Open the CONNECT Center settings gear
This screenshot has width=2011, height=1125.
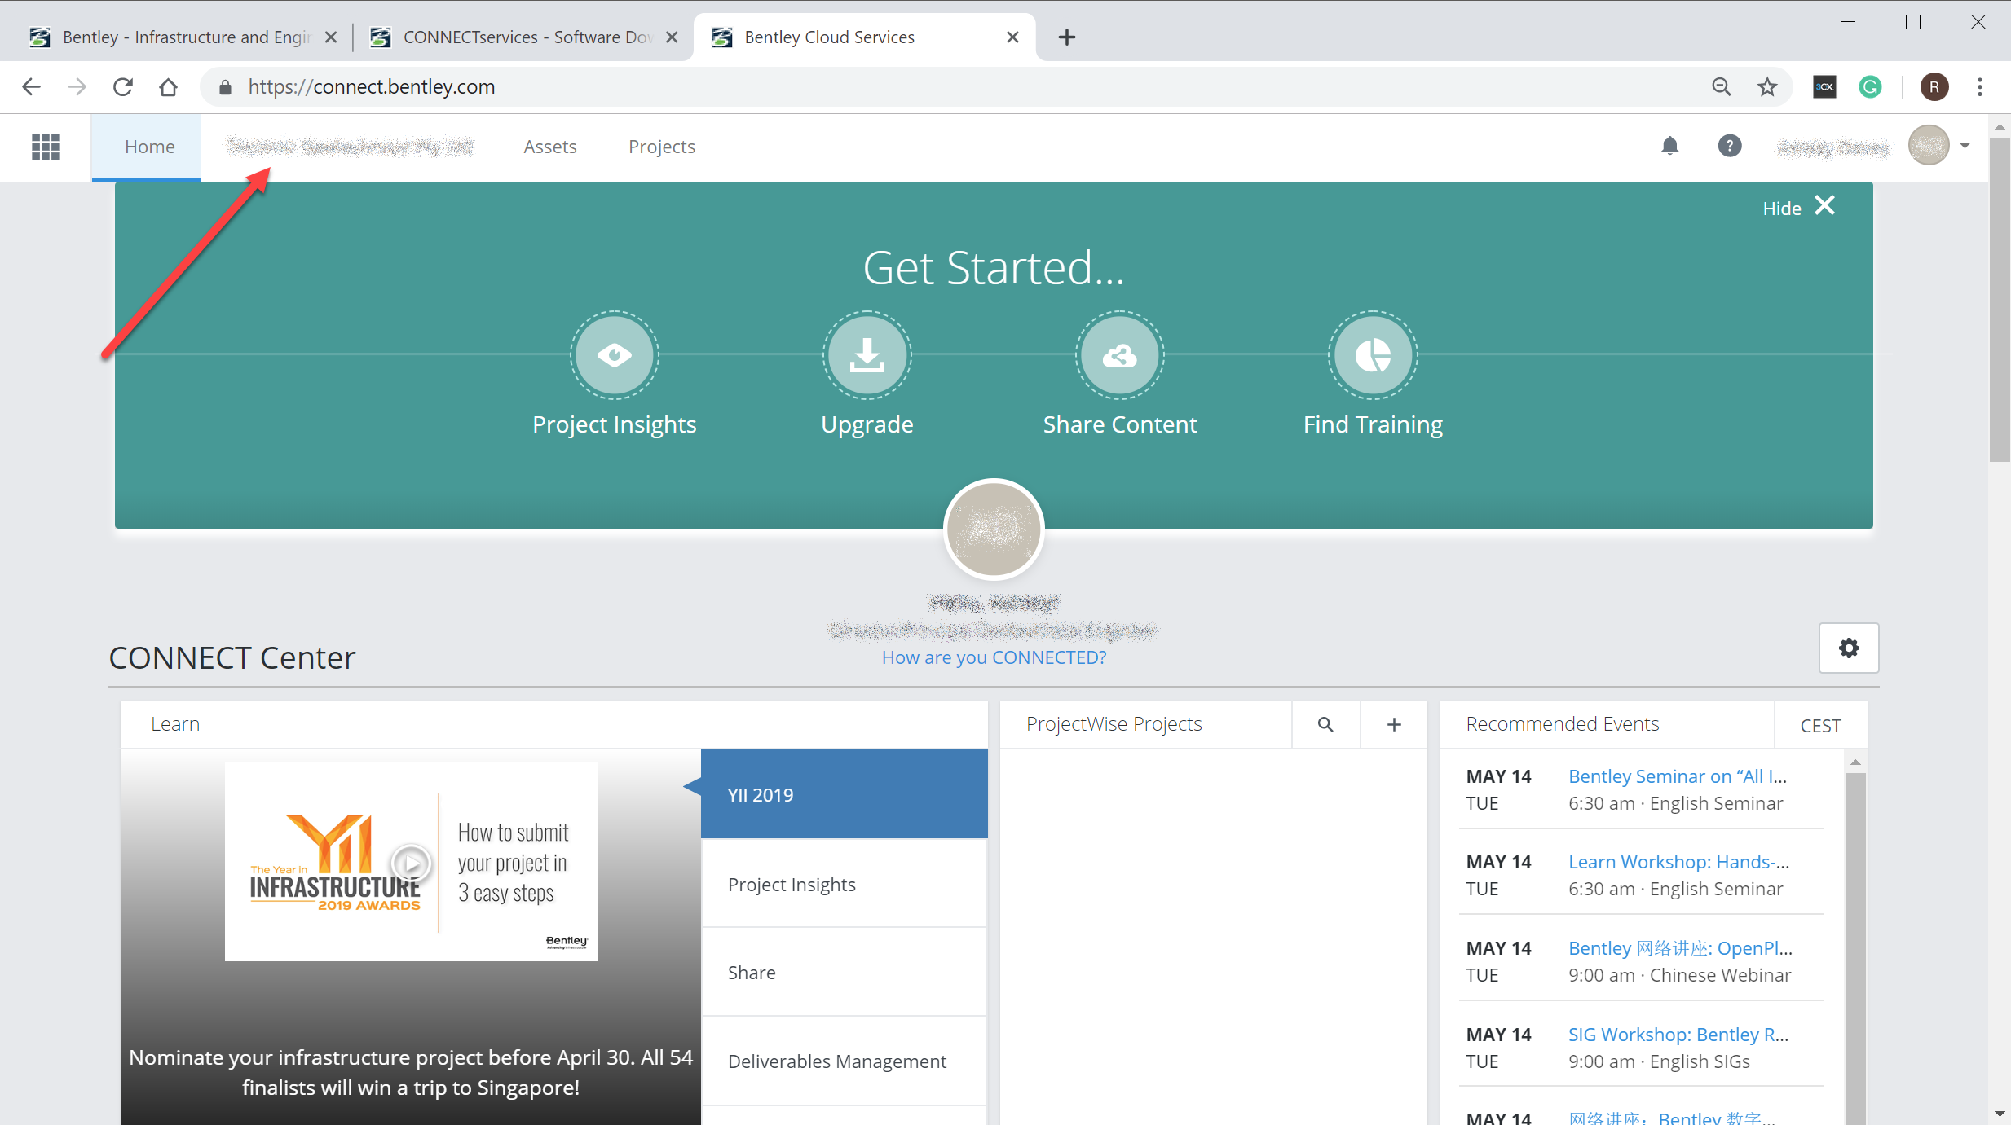1849,648
